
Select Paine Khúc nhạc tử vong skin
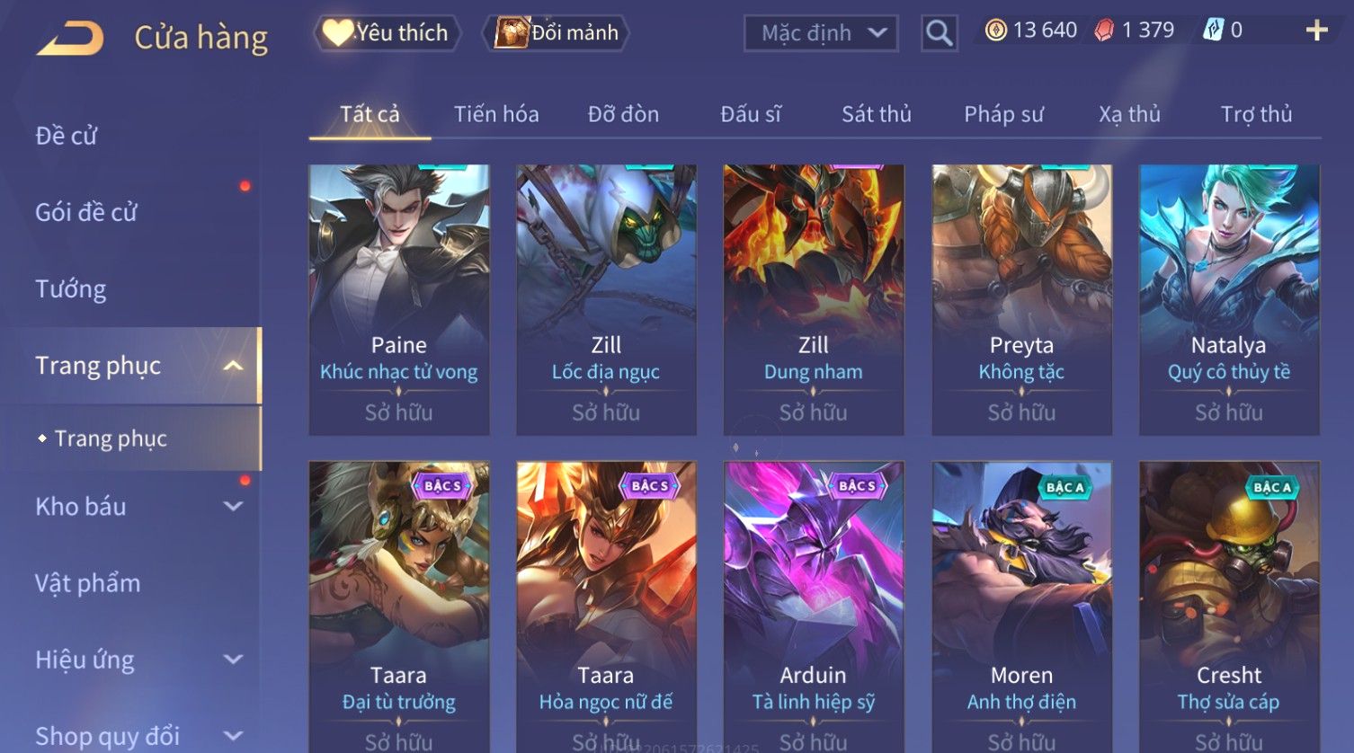pos(399,299)
